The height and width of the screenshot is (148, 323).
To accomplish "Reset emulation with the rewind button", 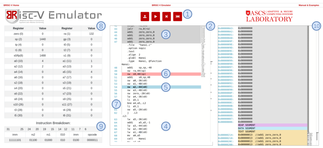I will tap(177, 16).
